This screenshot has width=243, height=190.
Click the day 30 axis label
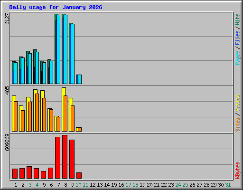pyautogui.click(x=221, y=185)
